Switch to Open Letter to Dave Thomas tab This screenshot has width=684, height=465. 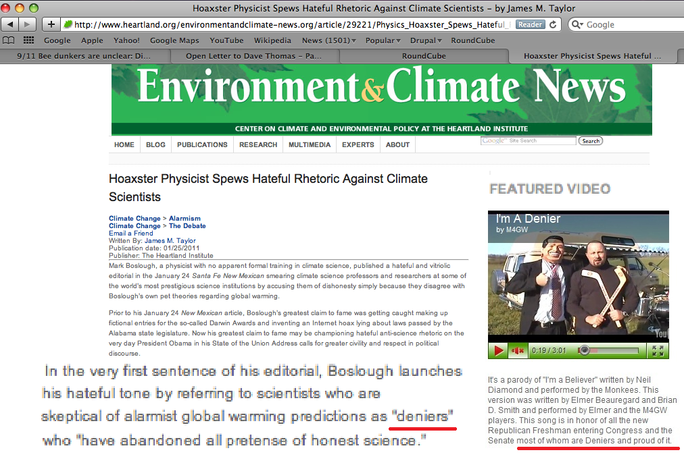tap(253, 56)
